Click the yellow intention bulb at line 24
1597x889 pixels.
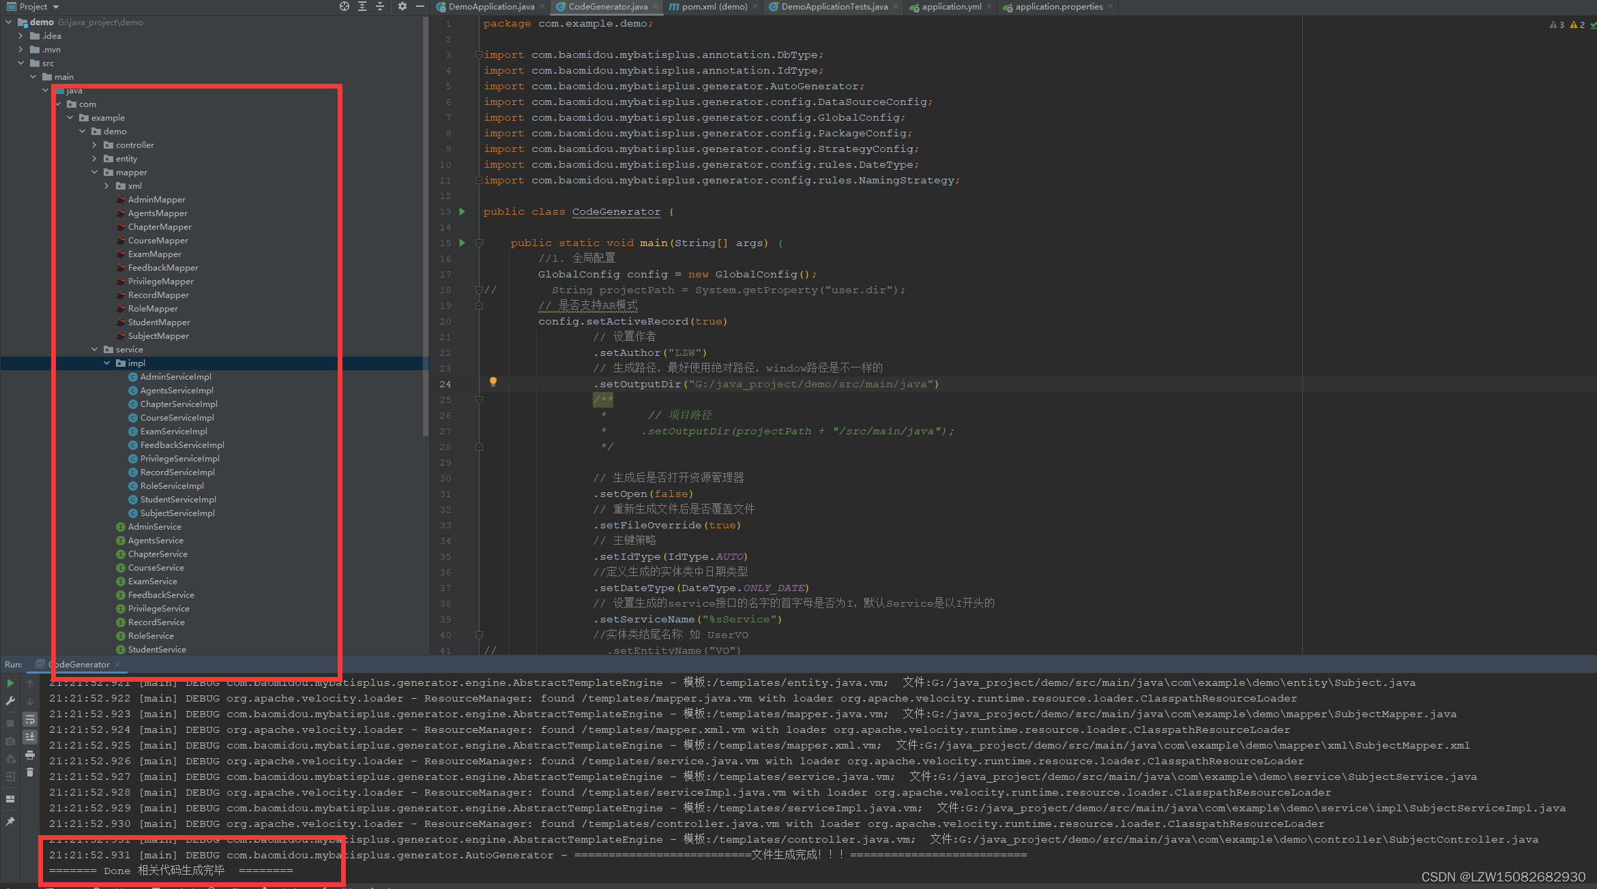(x=493, y=382)
